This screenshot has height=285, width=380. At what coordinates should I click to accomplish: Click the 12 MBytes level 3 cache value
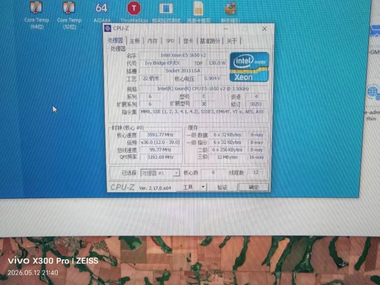point(227,157)
